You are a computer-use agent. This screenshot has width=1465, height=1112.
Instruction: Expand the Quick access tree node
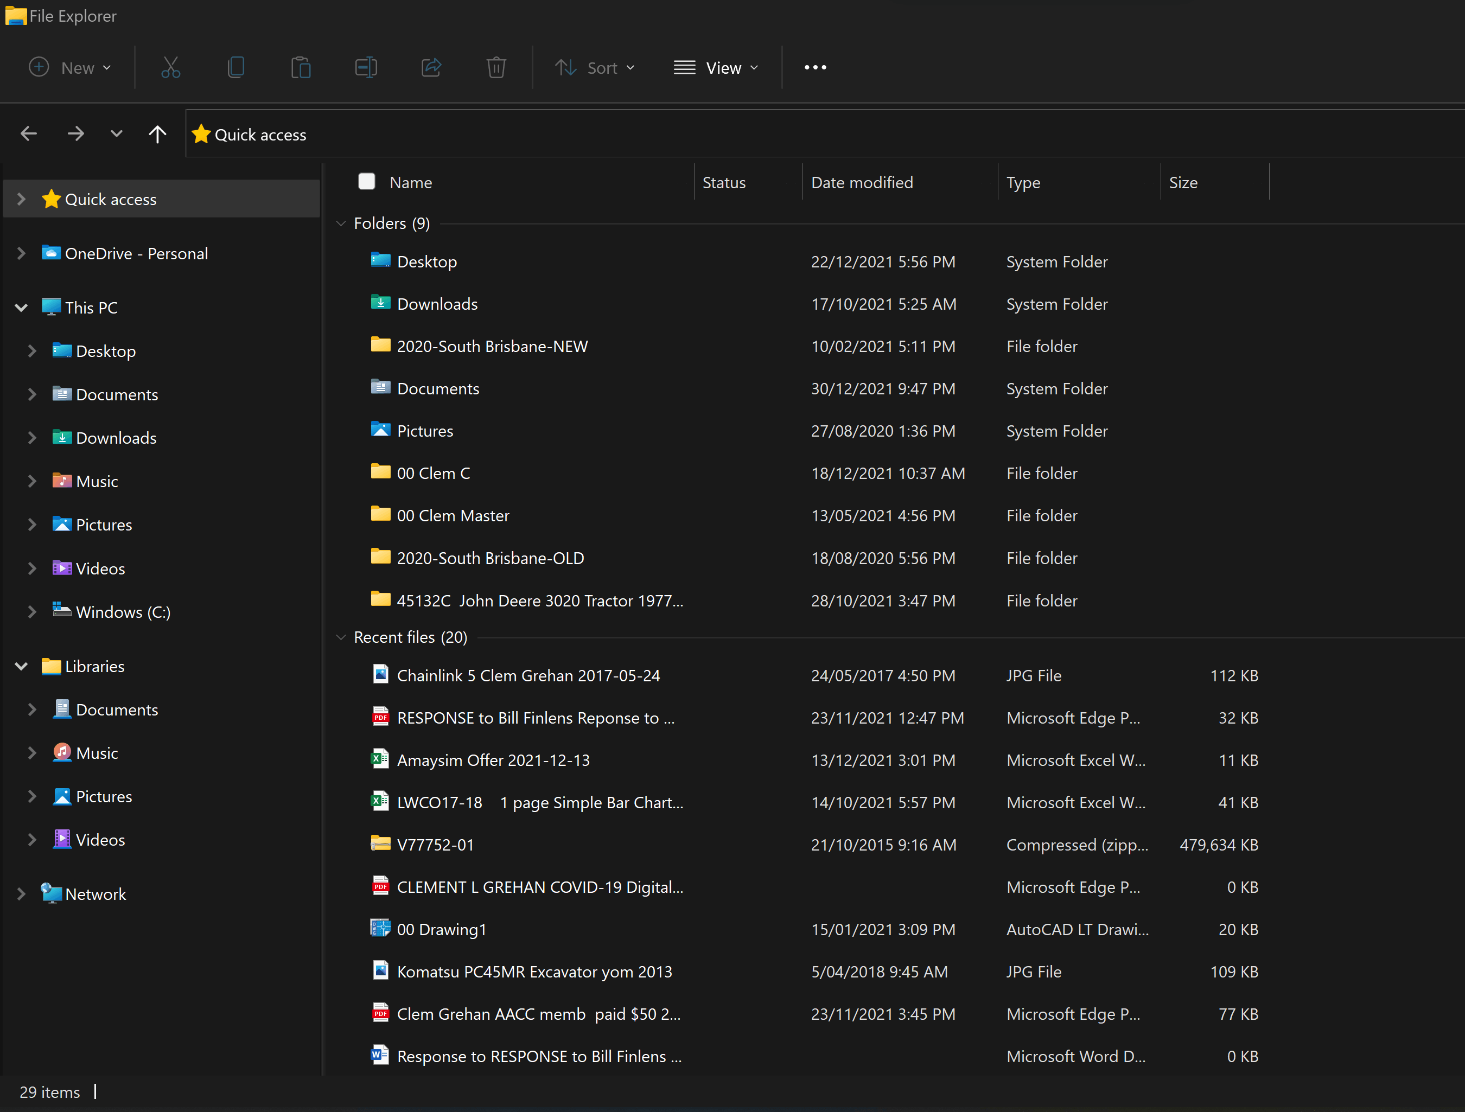click(21, 199)
